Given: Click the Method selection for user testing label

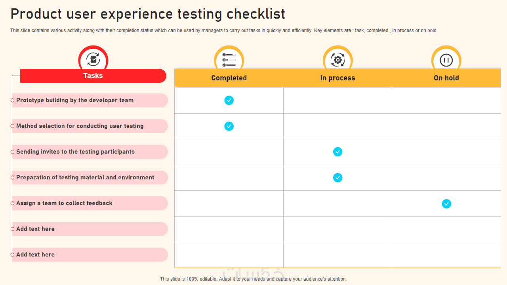Looking at the screenshot, I should (x=80, y=126).
